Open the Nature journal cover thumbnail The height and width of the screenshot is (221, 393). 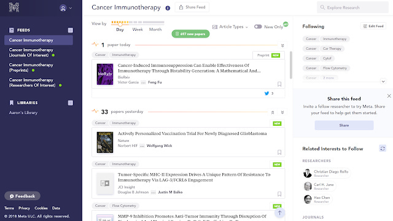point(105,142)
